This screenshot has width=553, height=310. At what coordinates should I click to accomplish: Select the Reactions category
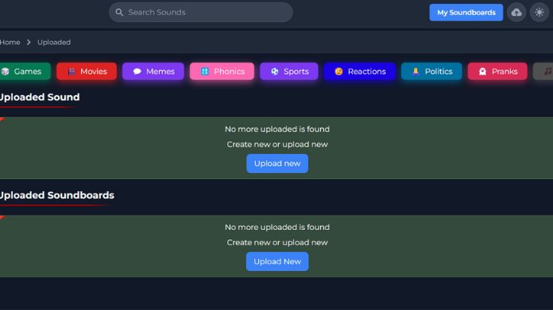(359, 71)
